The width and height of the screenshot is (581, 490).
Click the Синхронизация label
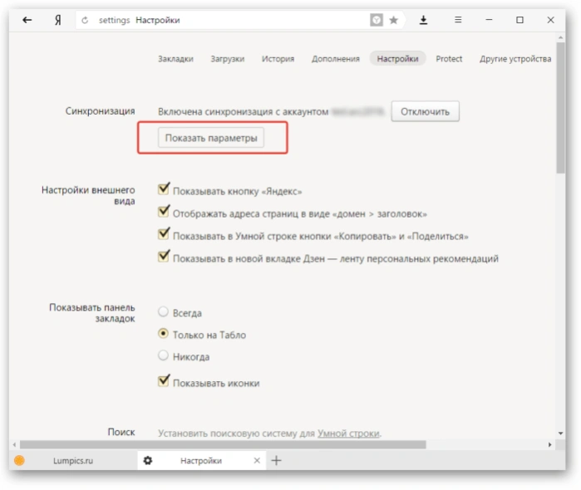coord(100,111)
